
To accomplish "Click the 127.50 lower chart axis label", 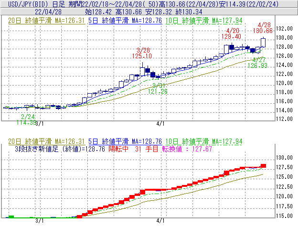I will (x=284, y=167).
